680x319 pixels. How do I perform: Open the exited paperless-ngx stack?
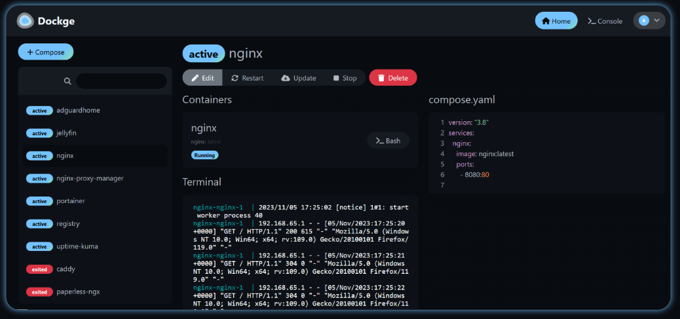(94, 291)
